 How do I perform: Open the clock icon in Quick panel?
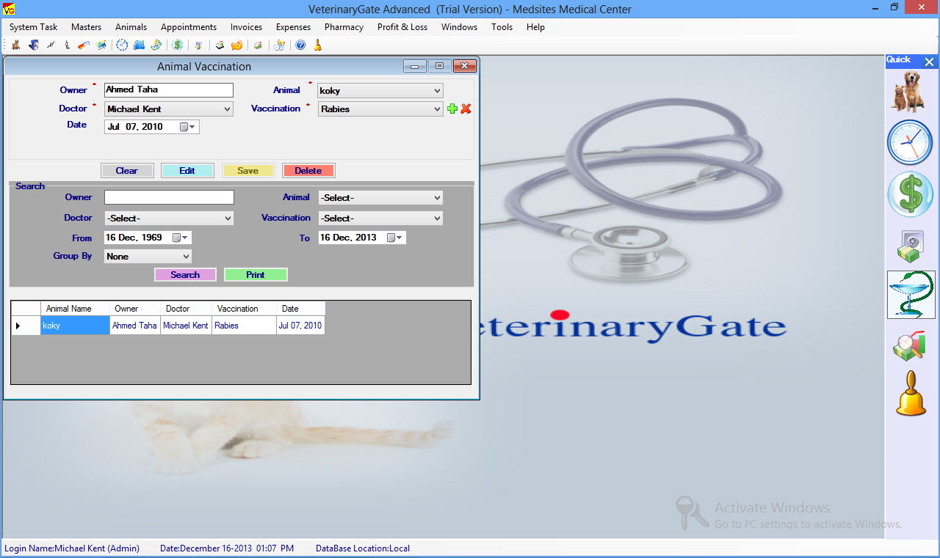click(x=910, y=142)
